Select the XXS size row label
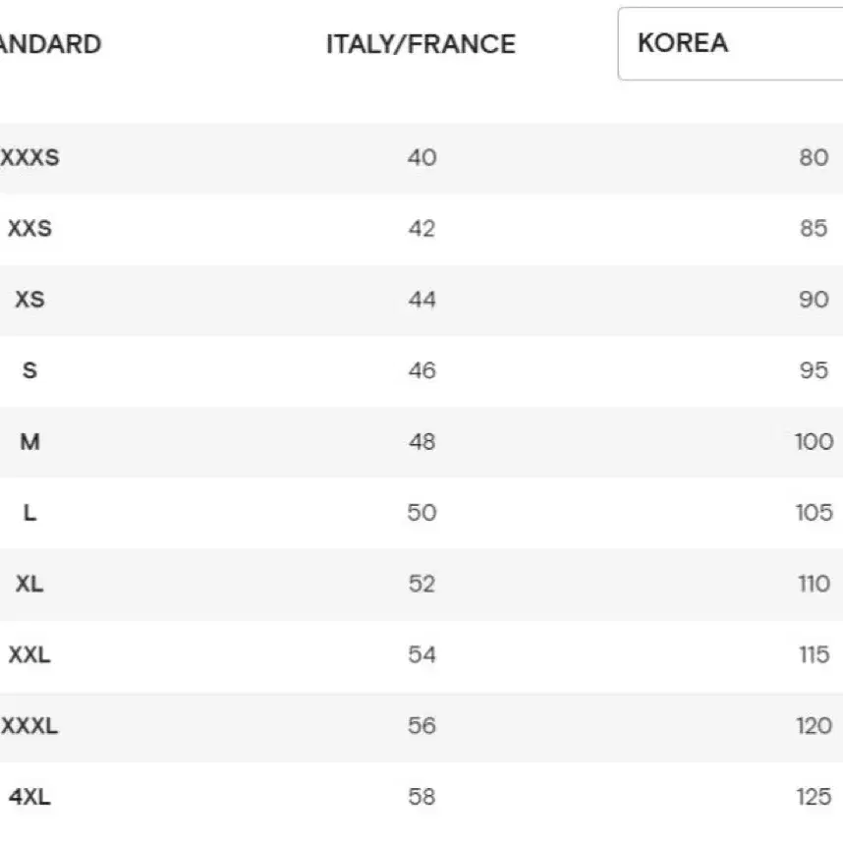Image resolution: width=843 pixels, height=843 pixels. pos(29,229)
